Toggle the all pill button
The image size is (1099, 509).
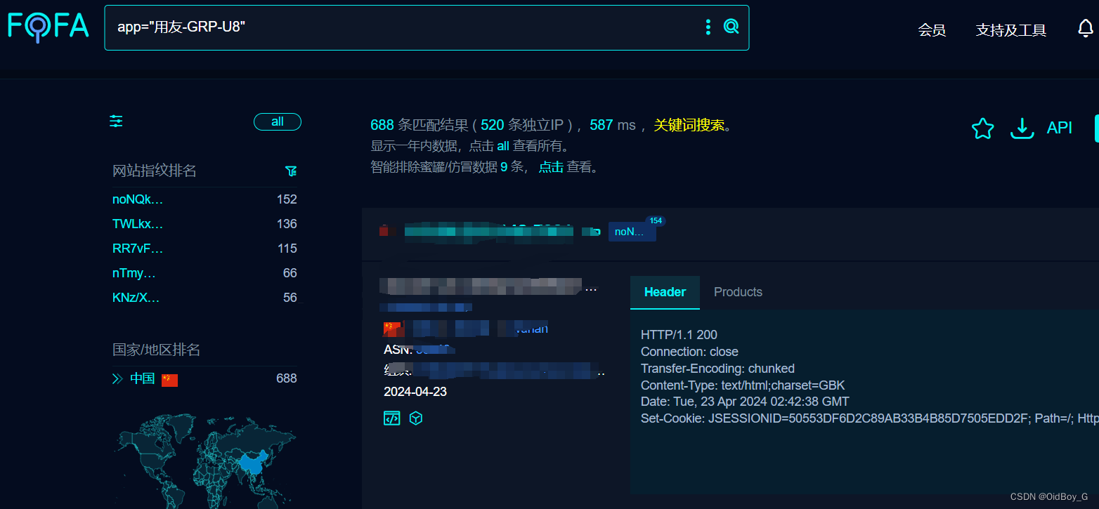pos(278,121)
